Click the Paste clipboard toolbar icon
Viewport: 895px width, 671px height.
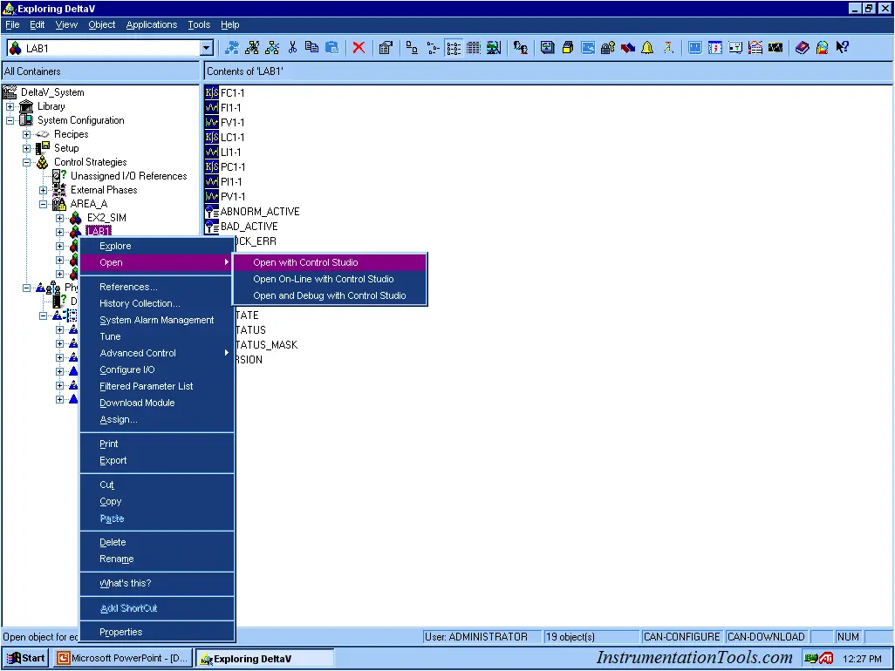tap(331, 48)
